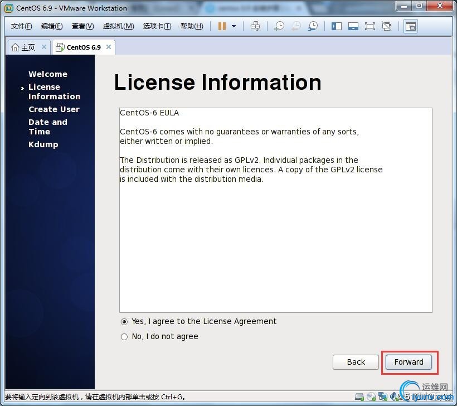This screenshot has width=457, height=406.
Task: Click the network adapter status icon
Action: coord(383,397)
